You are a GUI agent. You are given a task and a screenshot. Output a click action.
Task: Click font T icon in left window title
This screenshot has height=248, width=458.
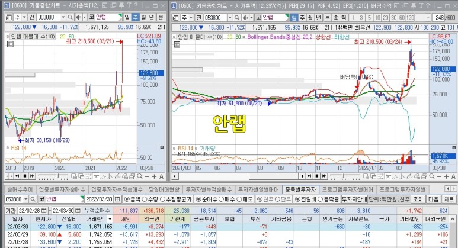(129, 5)
